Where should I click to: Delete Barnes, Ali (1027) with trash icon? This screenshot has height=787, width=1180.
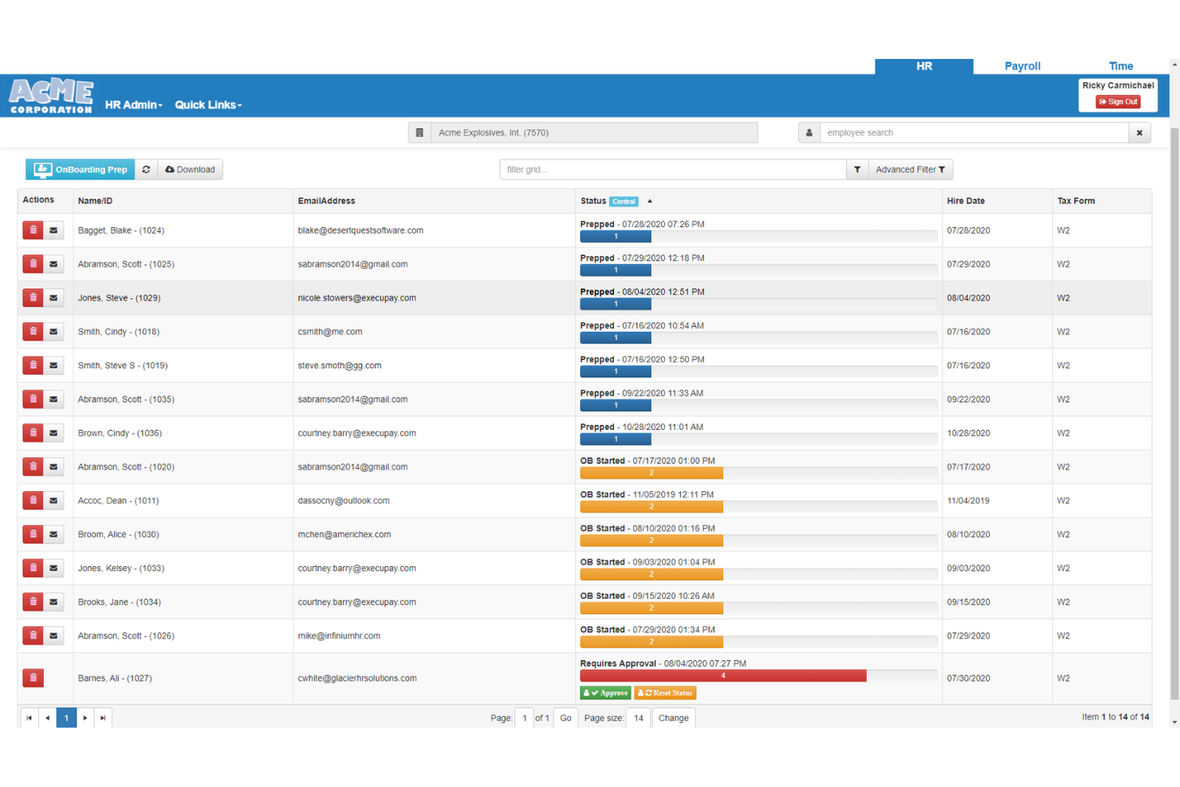pyautogui.click(x=33, y=678)
